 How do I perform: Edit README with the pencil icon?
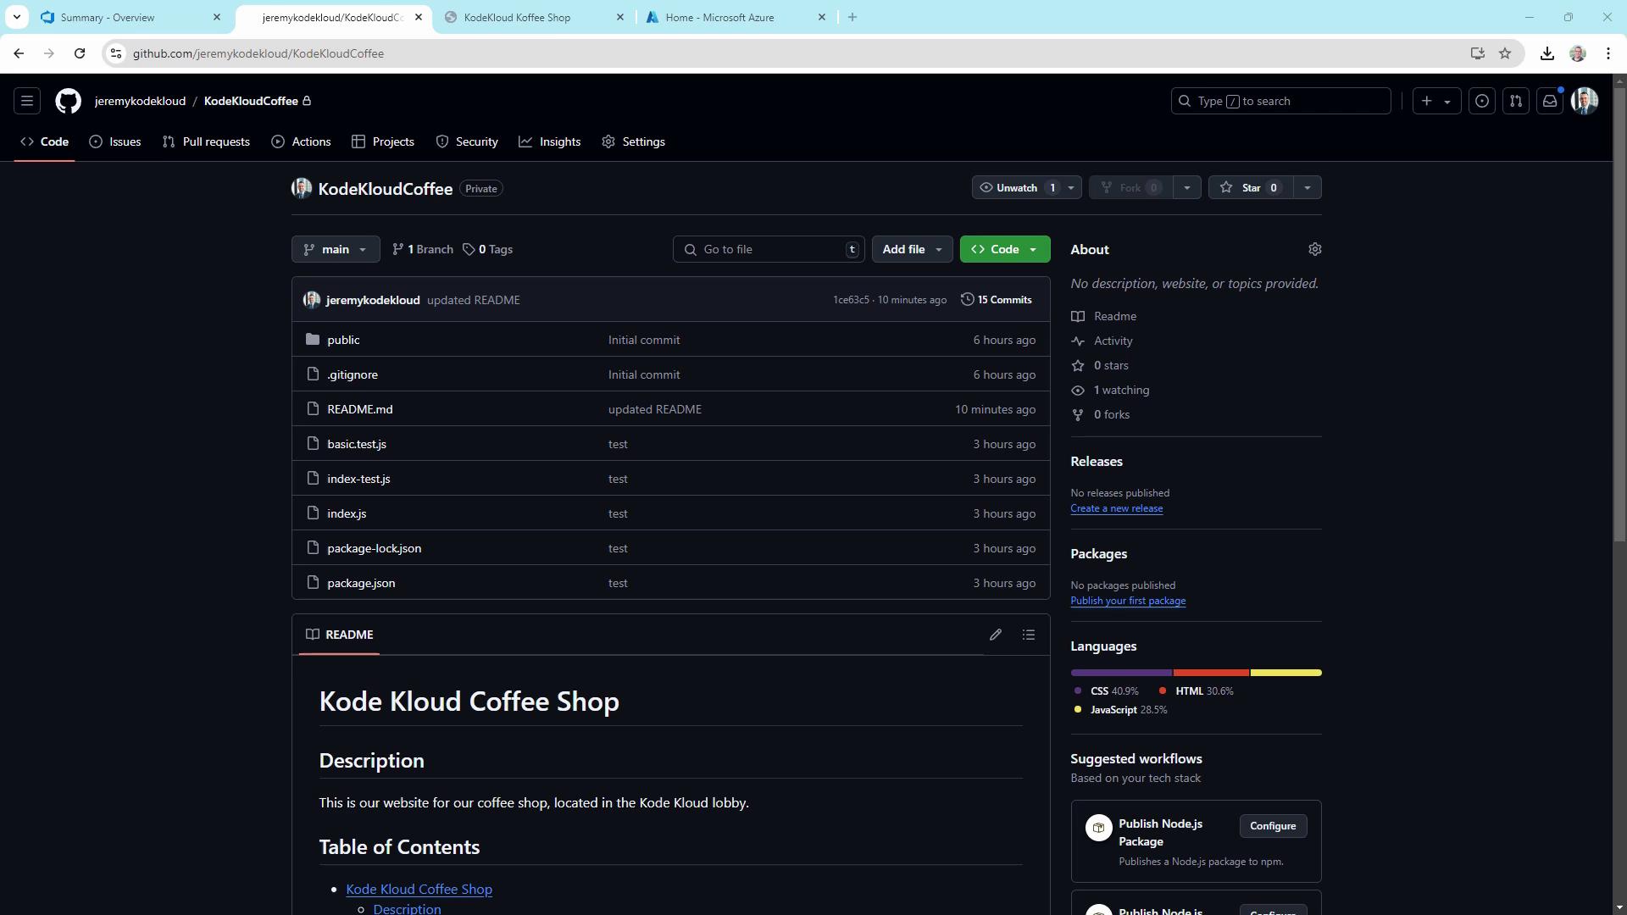coord(996,635)
